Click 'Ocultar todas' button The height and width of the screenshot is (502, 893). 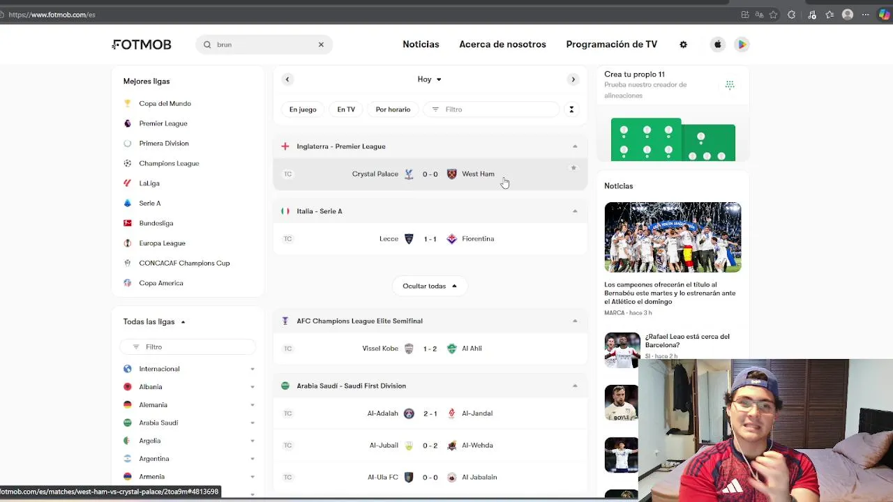tap(430, 286)
